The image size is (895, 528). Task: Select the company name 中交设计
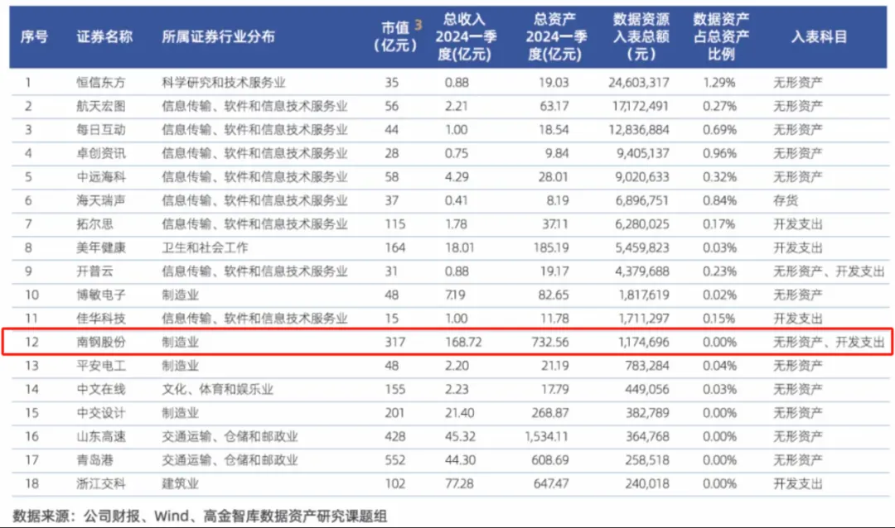coord(101,413)
